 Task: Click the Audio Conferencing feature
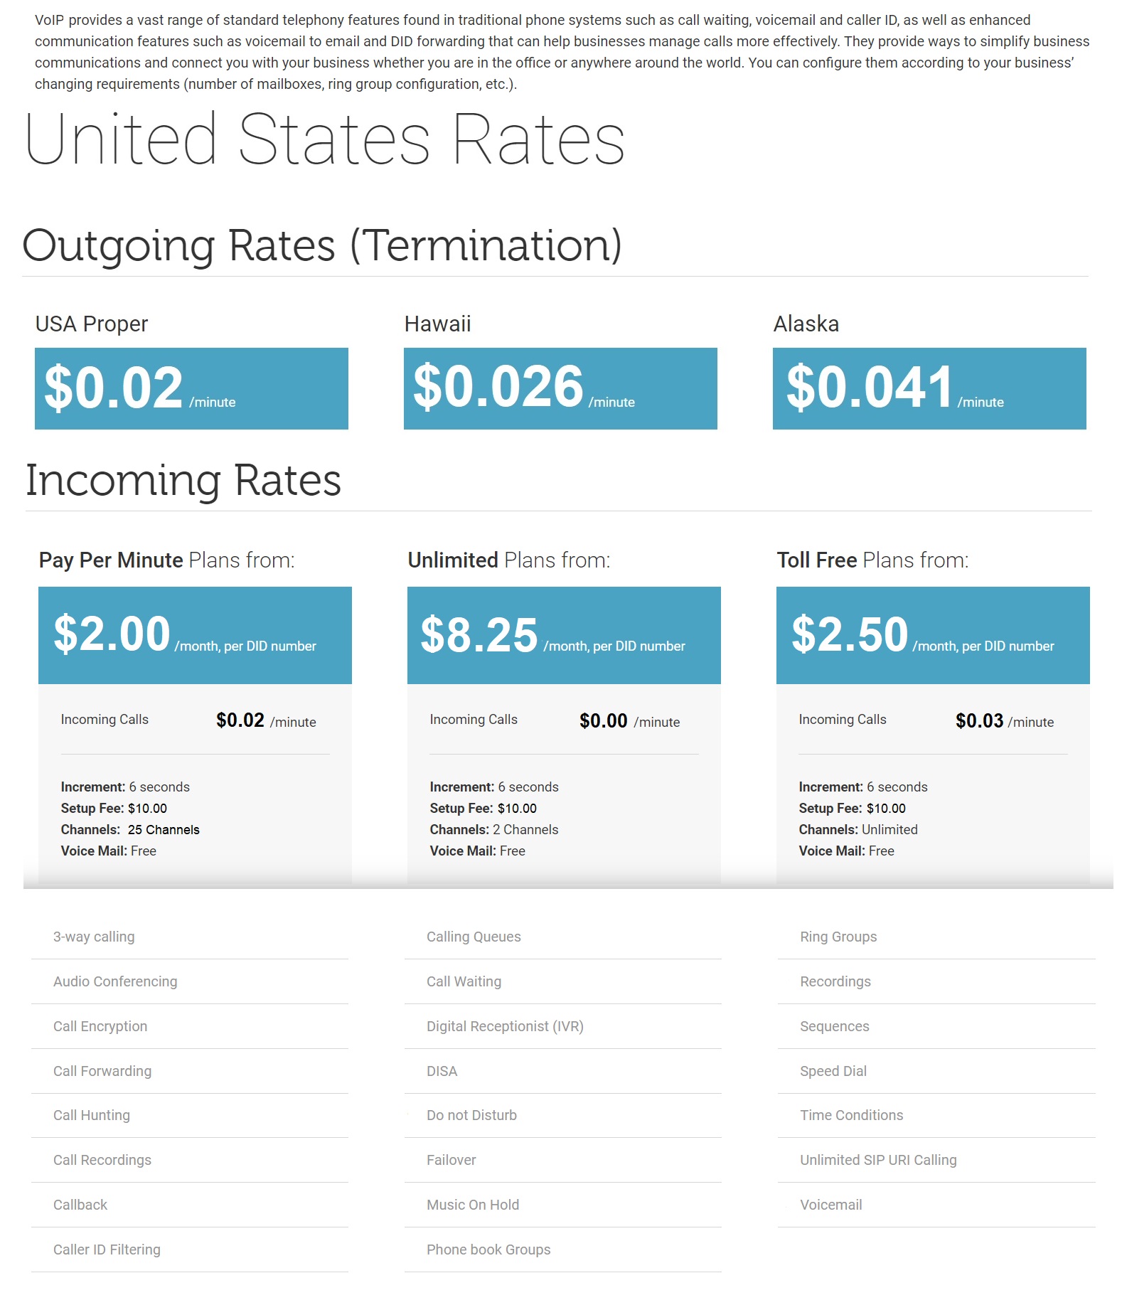coord(115,981)
